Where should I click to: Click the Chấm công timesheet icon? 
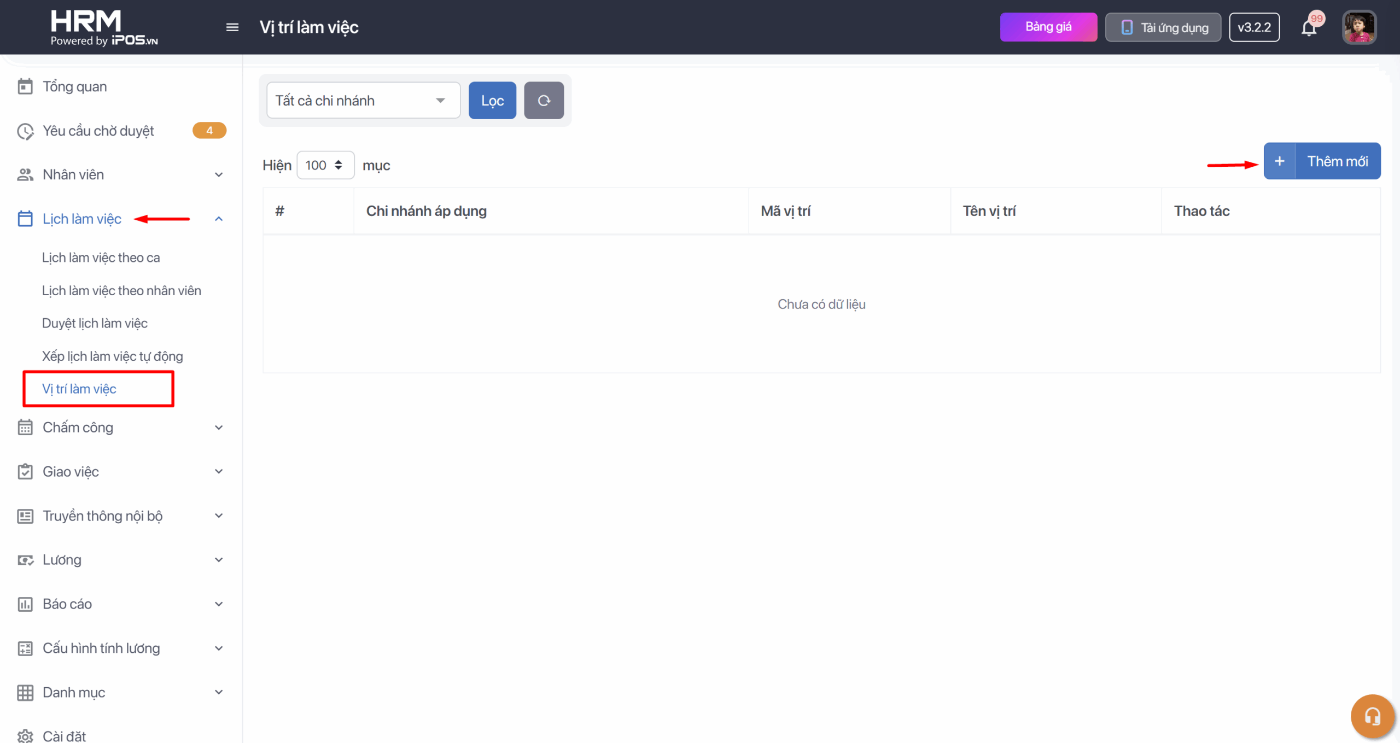click(x=25, y=428)
